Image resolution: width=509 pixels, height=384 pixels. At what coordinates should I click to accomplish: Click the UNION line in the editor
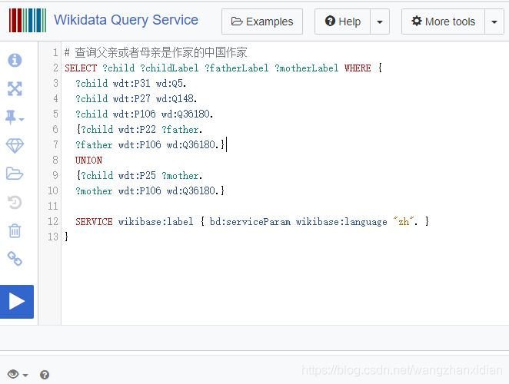pos(88,160)
